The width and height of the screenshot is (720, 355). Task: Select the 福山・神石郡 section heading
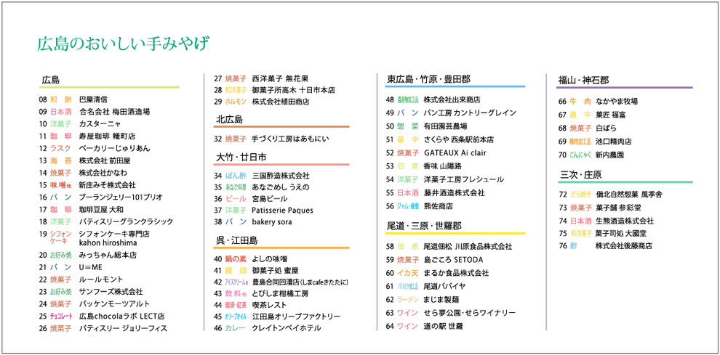tap(583, 81)
